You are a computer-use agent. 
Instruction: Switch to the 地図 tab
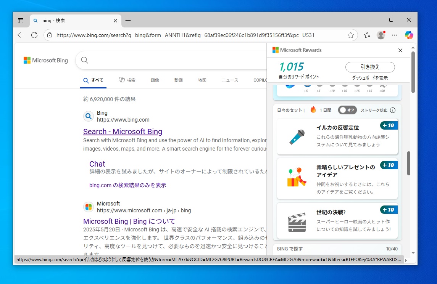[202, 80]
